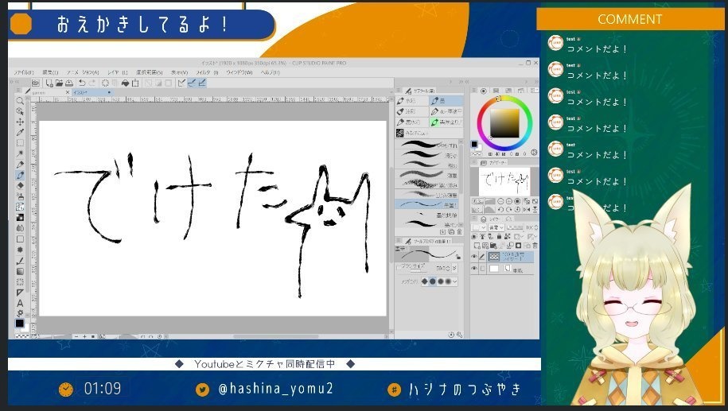The height and width of the screenshot is (411, 728).
Task: Click the brush size value field
Action: click(440, 268)
